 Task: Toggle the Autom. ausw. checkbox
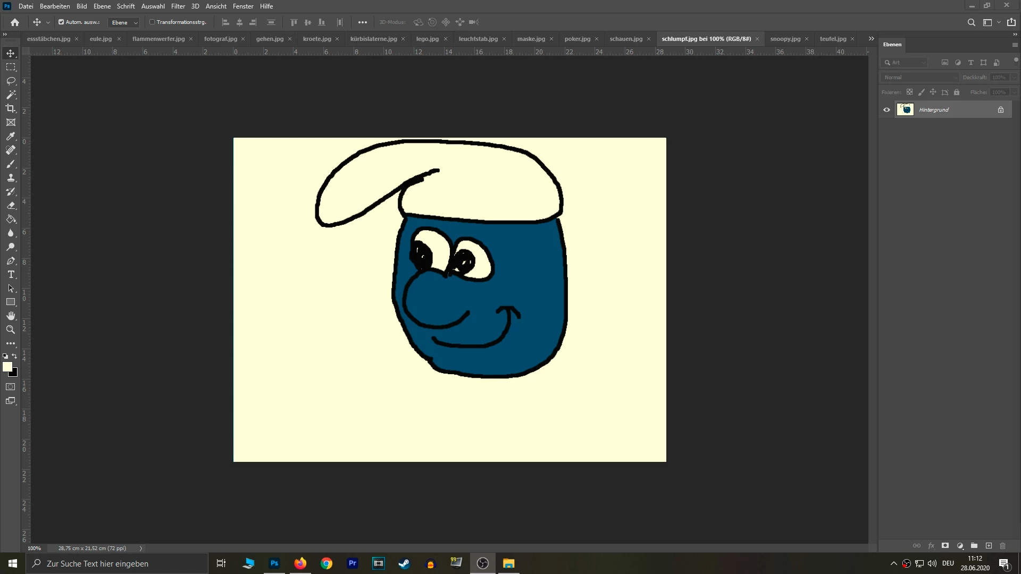(61, 22)
